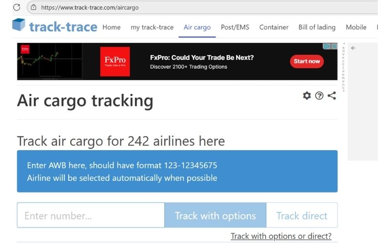Click the share icon
The height and width of the screenshot is (243, 390).
click(x=331, y=95)
